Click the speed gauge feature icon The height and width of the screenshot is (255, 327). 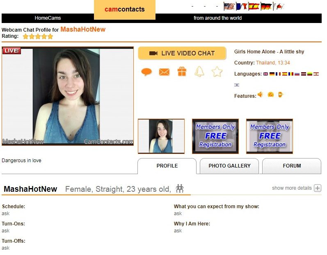click(x=271, y=95)
